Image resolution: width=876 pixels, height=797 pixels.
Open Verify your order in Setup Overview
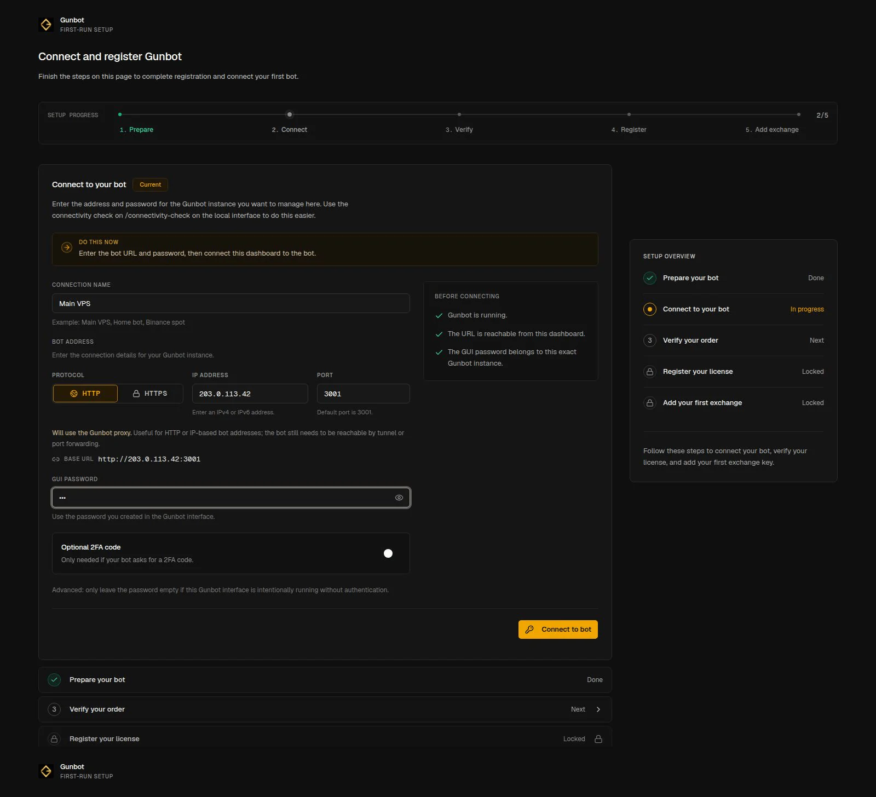[x=734, y=340]
